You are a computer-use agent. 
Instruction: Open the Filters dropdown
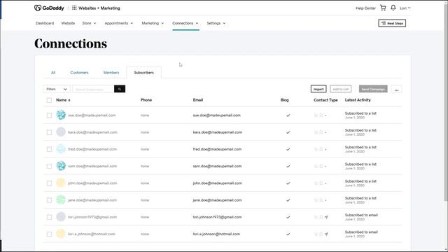(x=57, y=89)
